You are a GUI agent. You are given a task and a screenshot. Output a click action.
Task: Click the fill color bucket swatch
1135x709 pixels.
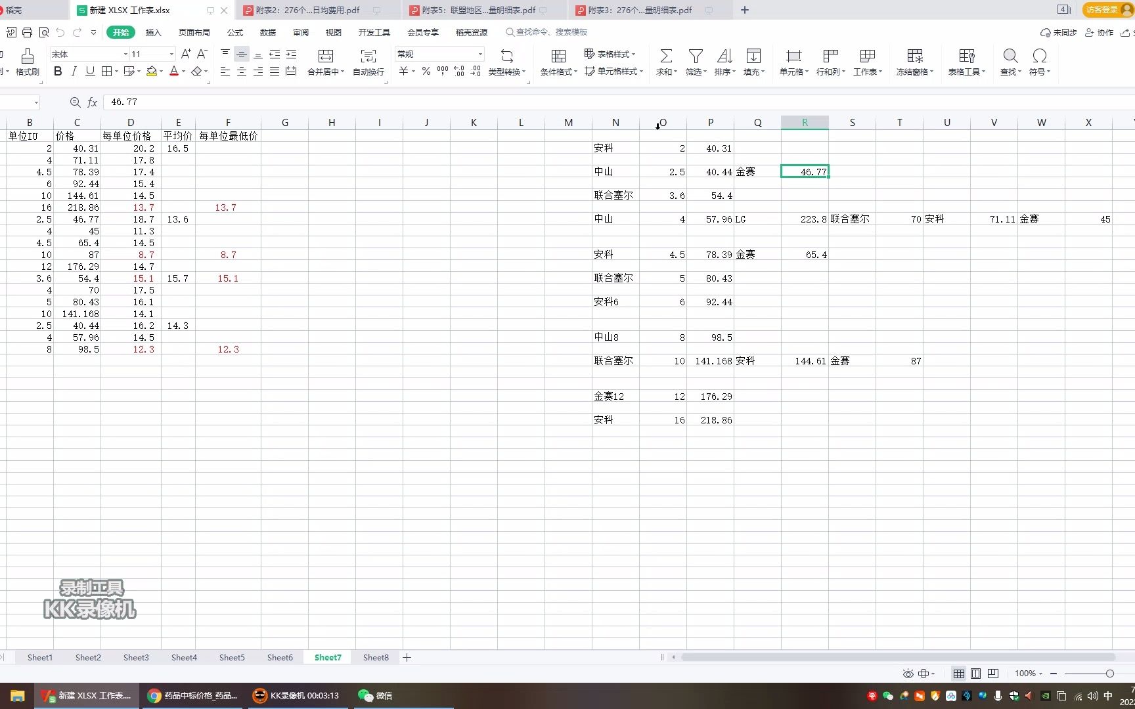tap(152, 71)
